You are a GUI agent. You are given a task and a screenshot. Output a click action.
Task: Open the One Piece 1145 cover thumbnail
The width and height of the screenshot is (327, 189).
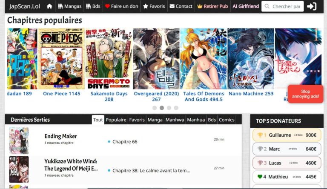(x=61, y=59)
